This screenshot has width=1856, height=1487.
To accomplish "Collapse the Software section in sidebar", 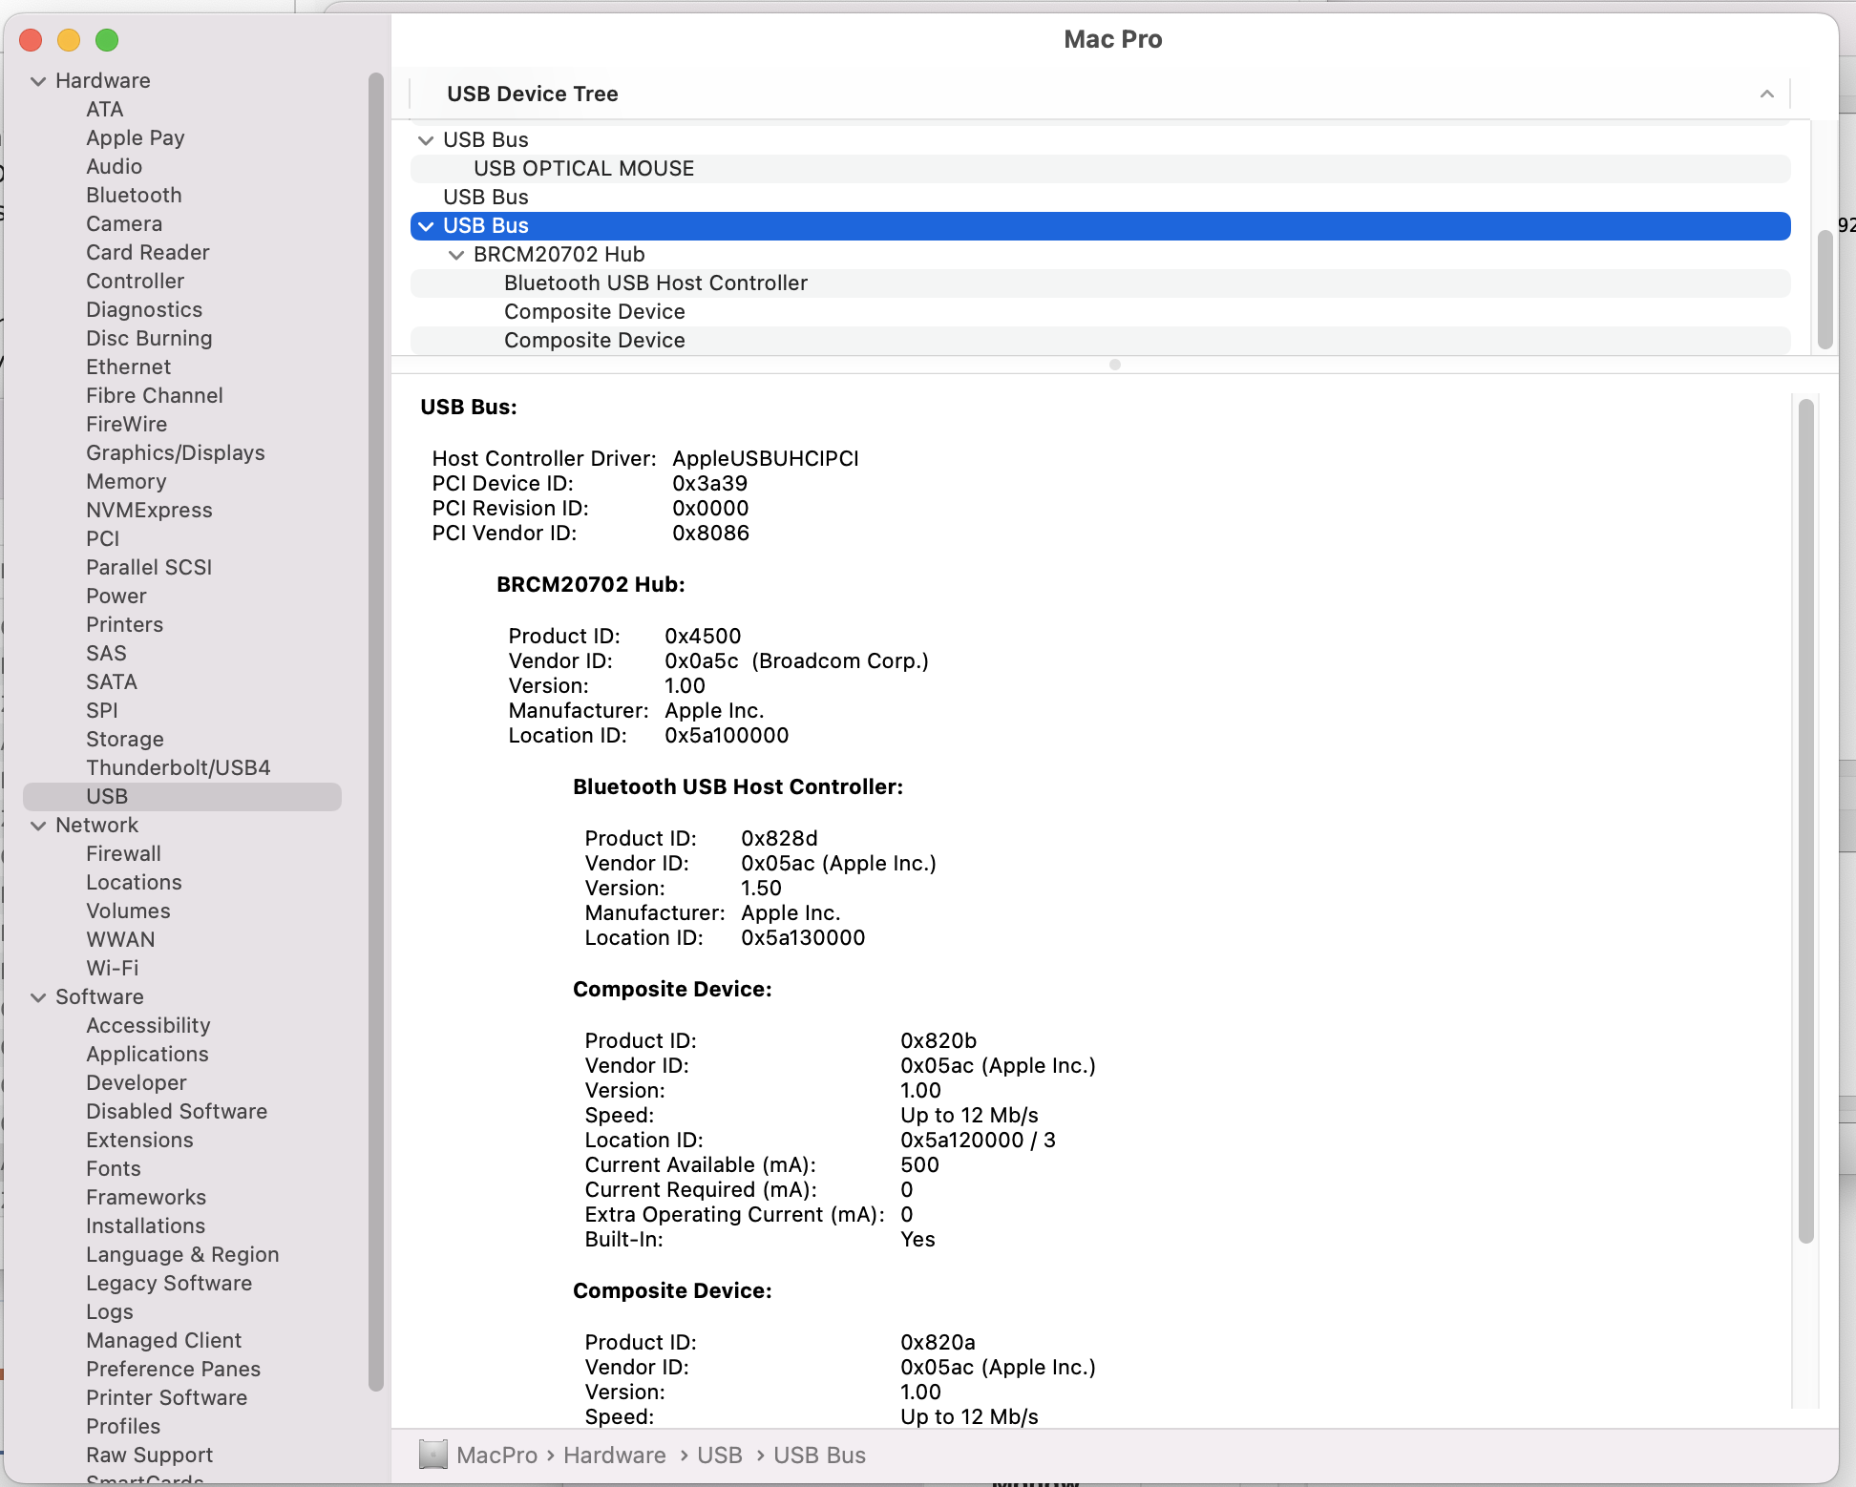I will (38, 997).
